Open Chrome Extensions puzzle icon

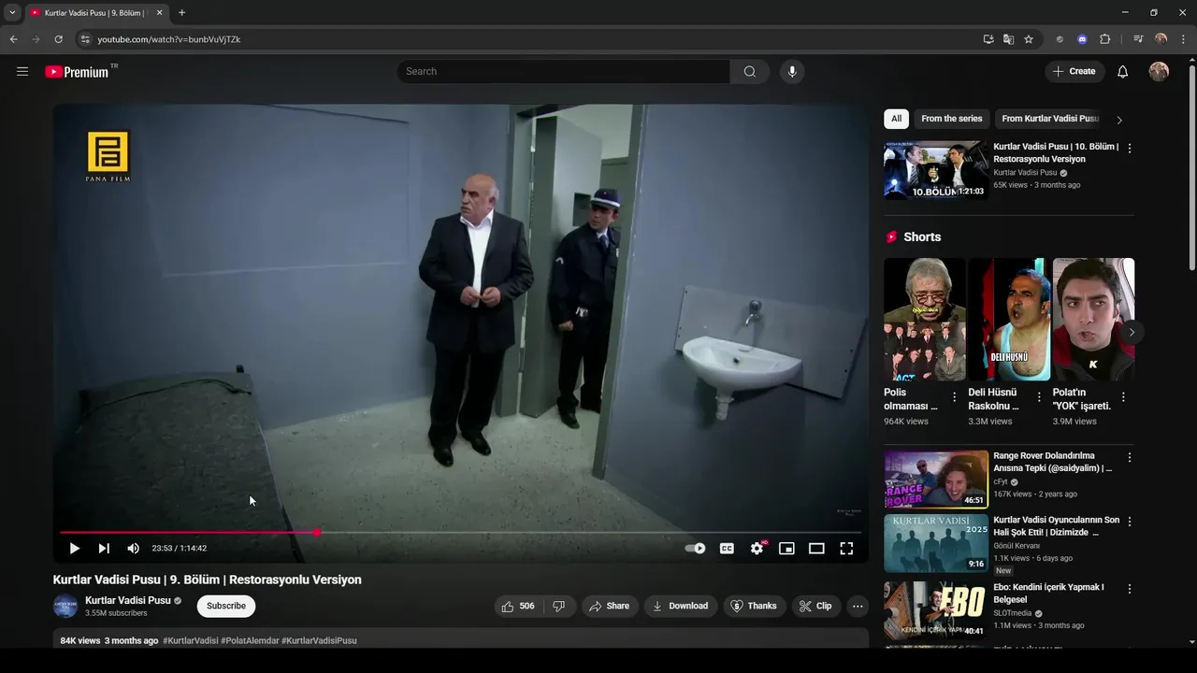click(1105, 39)
